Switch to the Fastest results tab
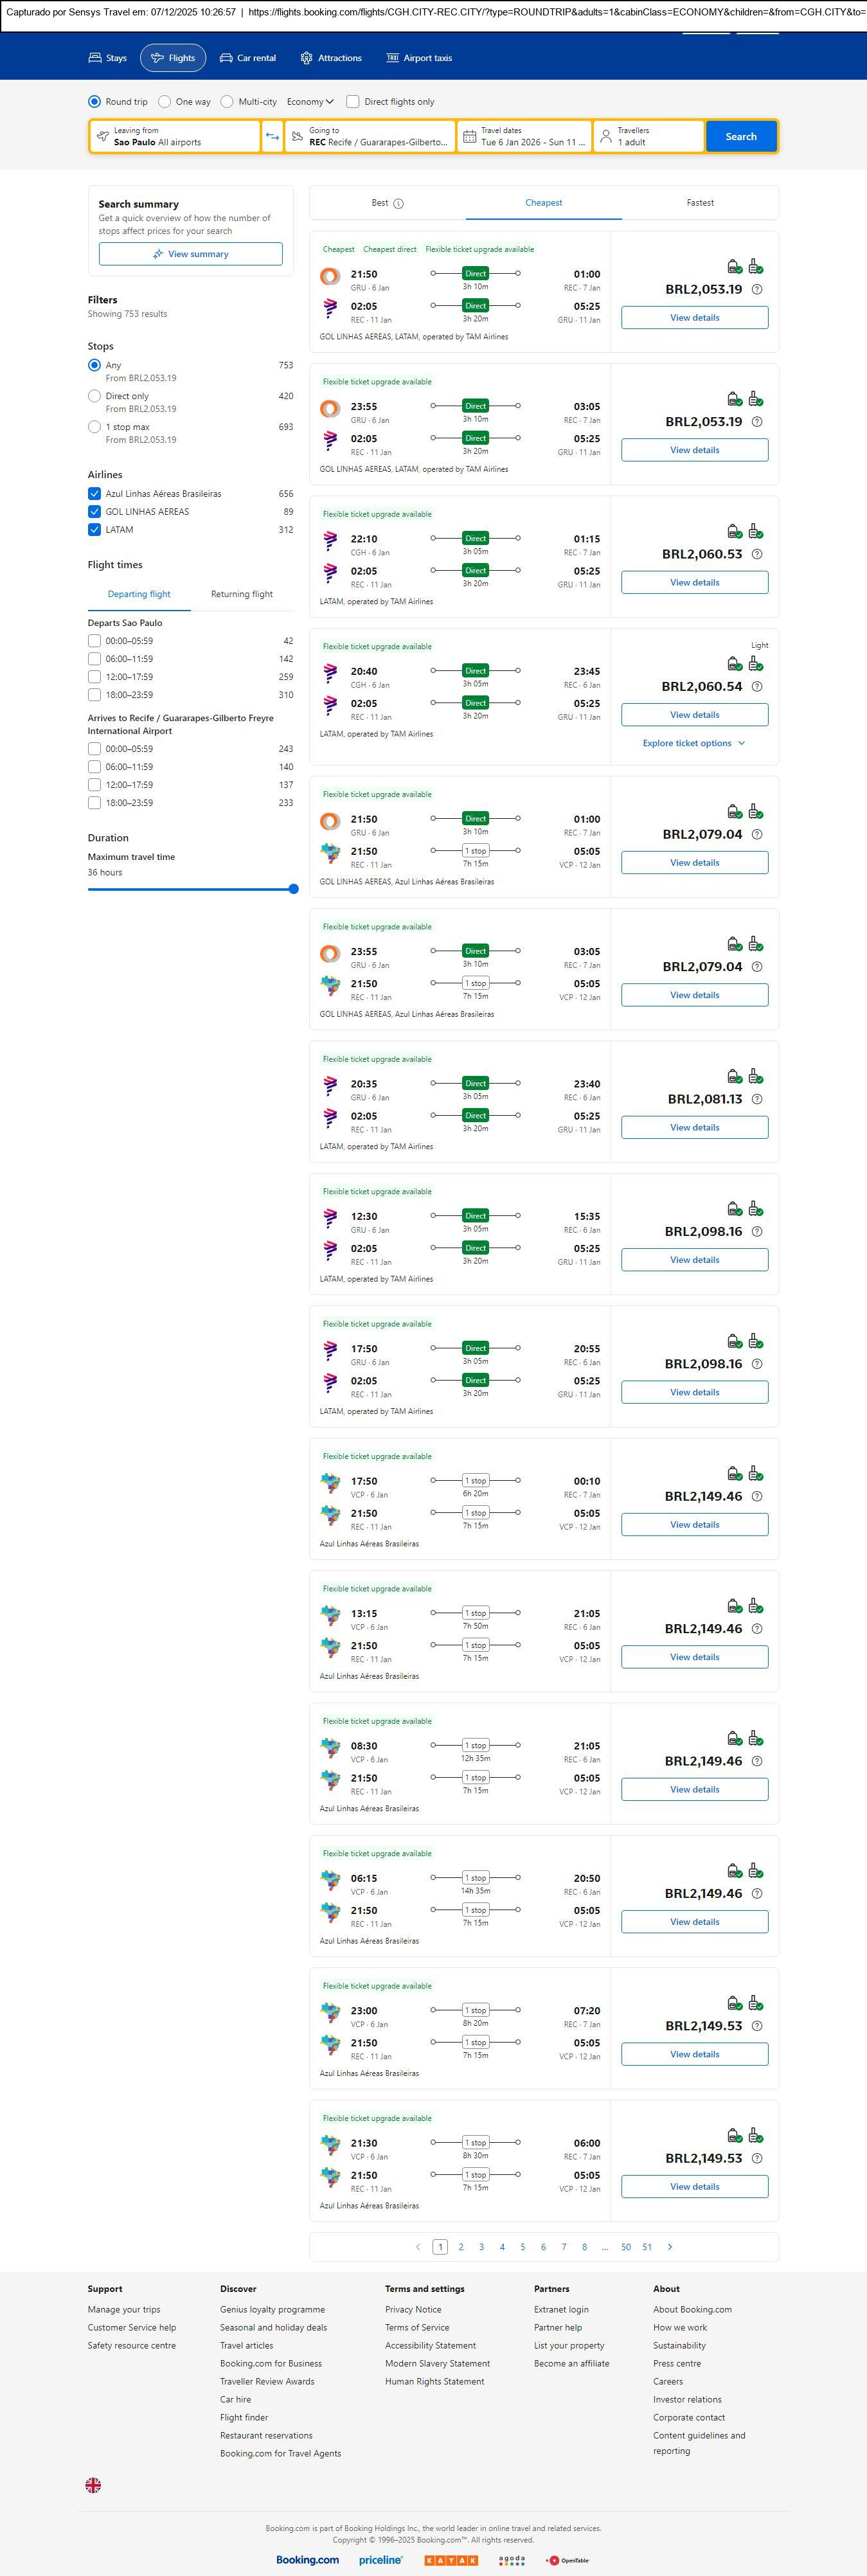Image resolution: width=867 pixels, height=2576 pixels. [x=700, y=203]
